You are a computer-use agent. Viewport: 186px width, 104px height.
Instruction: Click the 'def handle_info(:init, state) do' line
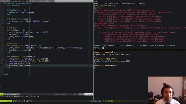tap(24, 46)
